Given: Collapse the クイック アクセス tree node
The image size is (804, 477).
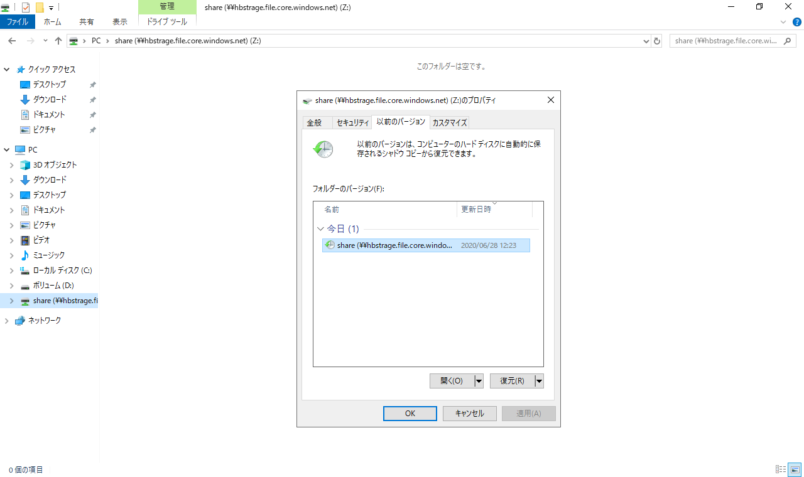Looking at the screenshot, I should click(6, 70).
